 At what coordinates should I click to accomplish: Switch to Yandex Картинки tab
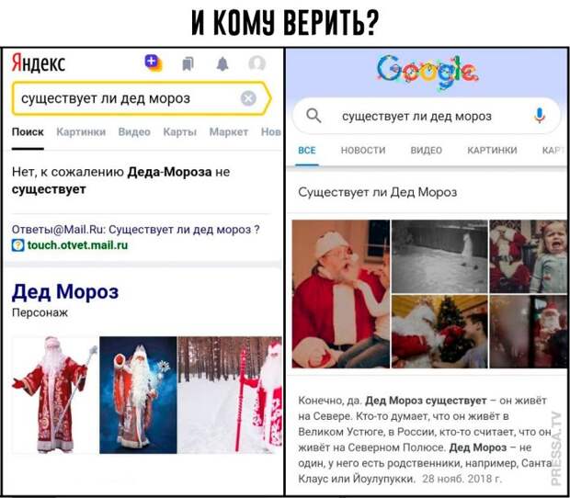pos(81,132)
